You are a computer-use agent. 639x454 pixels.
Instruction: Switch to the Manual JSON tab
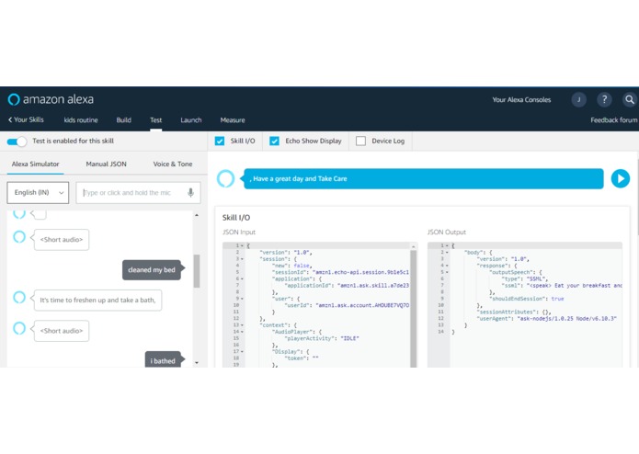click(x=106, y=164)
